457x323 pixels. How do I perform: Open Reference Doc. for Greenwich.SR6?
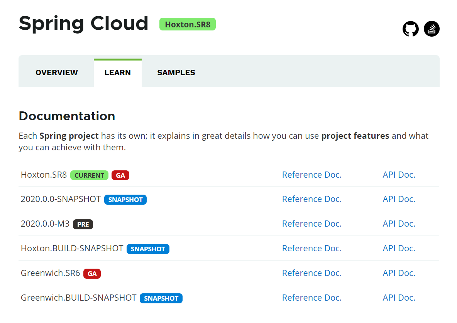click(311, 273)
